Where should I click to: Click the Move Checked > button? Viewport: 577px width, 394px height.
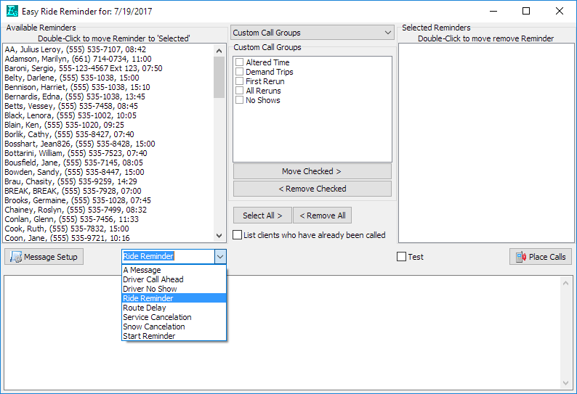pyautogui.click(x=312, y=171)
